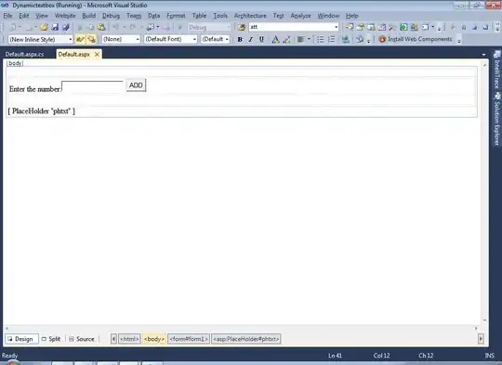502x365 pixels.
Task: Toggle Bold formatting
Action: pos(240,39)
